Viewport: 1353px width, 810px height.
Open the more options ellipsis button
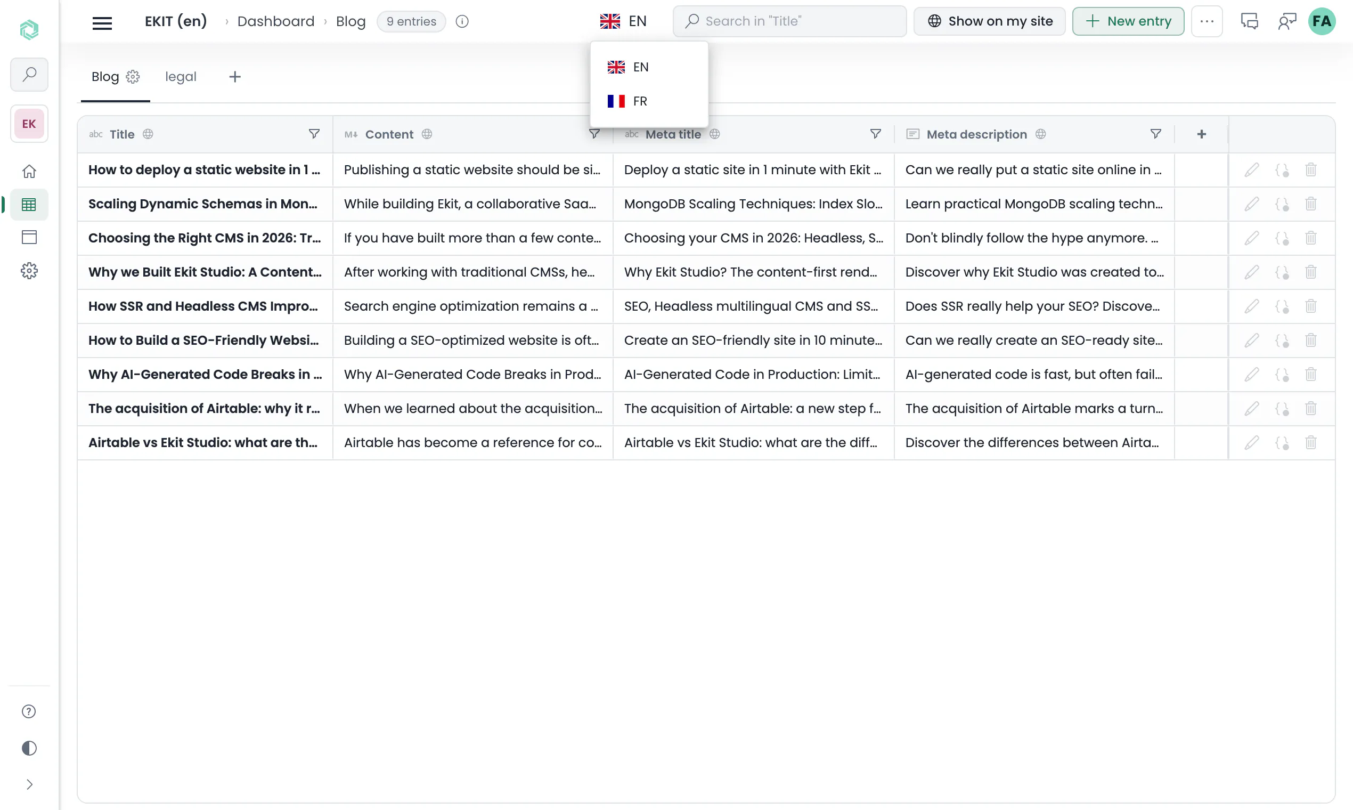pyautogui.click(x=1207, y=21)
